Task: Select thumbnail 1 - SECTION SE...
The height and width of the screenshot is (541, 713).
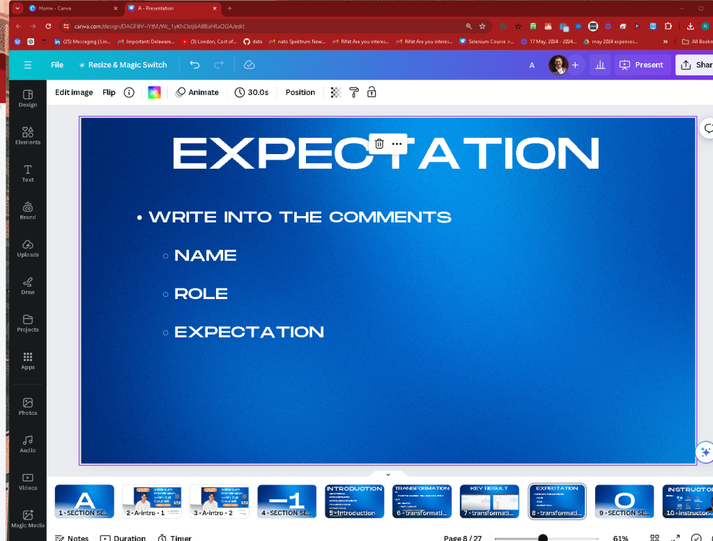Action: coord(84,501)
